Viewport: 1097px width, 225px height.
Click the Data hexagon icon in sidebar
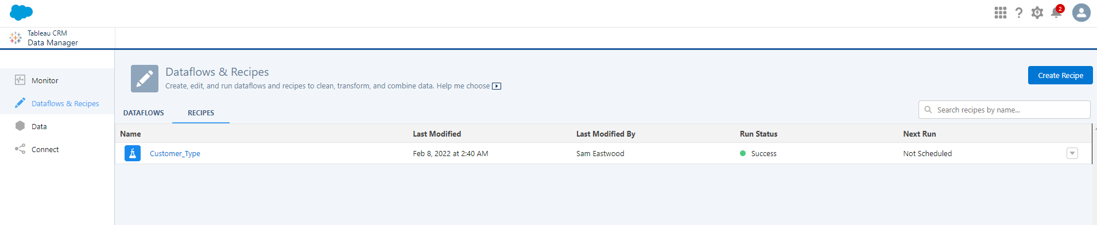coord(20,126)
